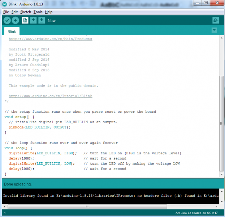Click line number '1' in status bar

5,213
